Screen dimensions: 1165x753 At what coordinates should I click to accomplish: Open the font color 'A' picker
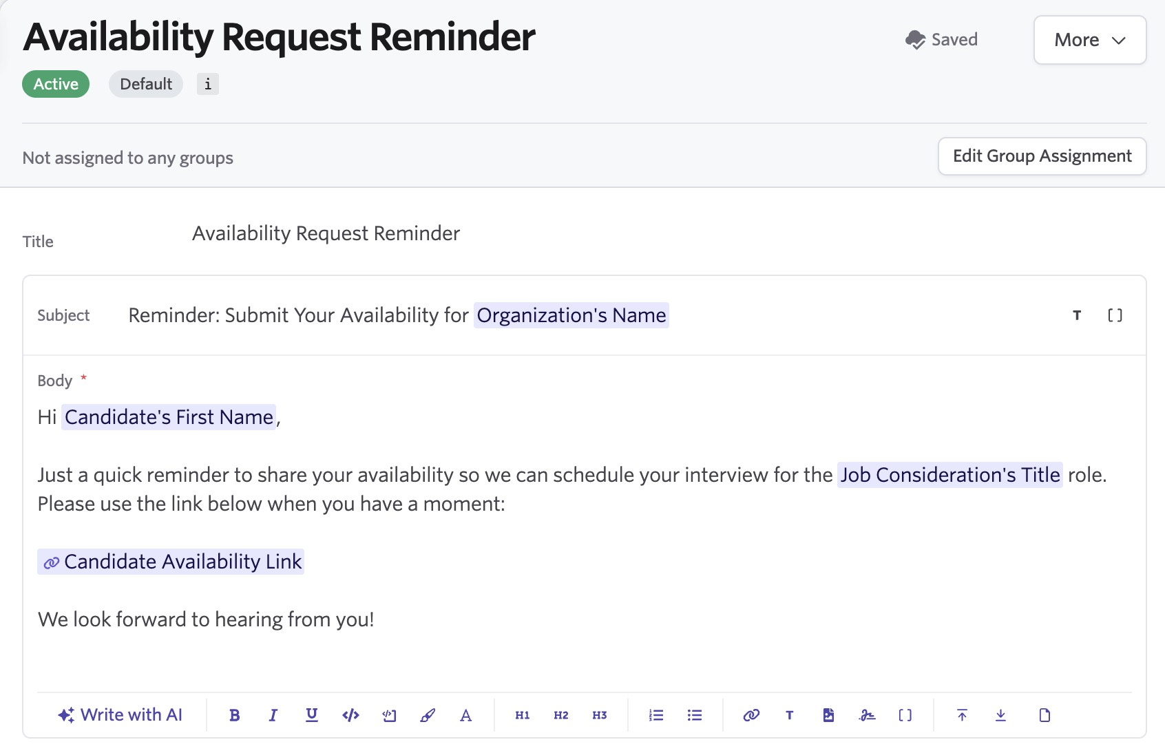pos(466,715)
